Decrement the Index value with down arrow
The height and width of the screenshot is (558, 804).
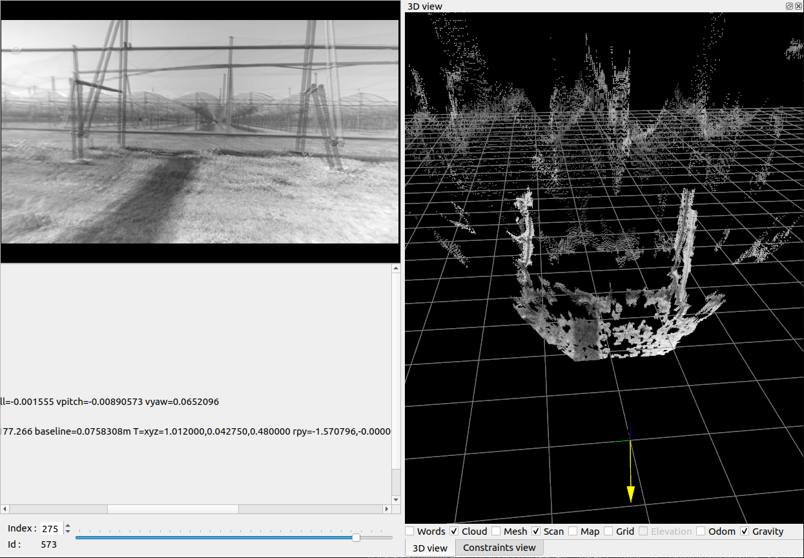[x=68, y=532]
